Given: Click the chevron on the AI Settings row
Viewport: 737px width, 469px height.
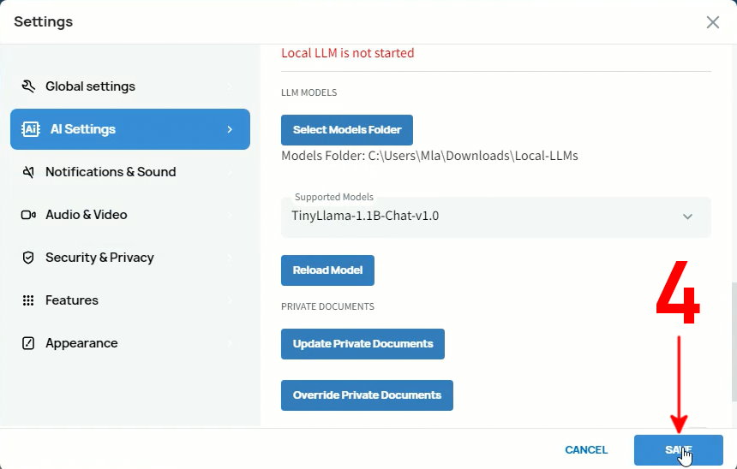Looking at the screenshot, I should pyautogui.click(x=230, y=129).
